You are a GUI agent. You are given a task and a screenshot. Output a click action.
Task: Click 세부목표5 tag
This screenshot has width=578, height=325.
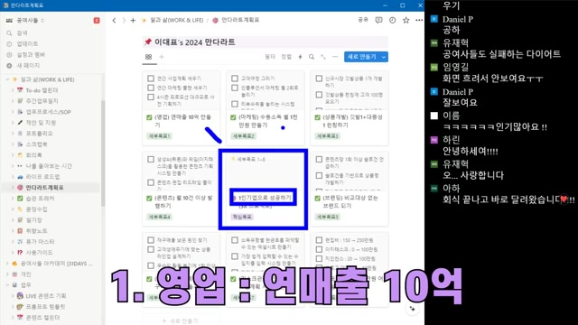tap(328, 217)
